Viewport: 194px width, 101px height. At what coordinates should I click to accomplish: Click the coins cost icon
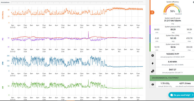[152, 71]
